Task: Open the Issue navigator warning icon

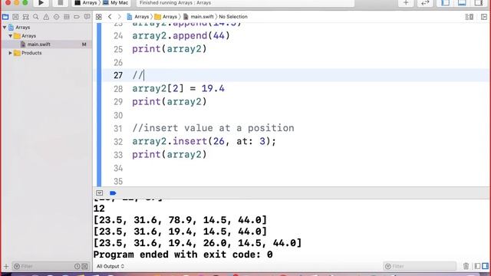Action: pos(46,17)
